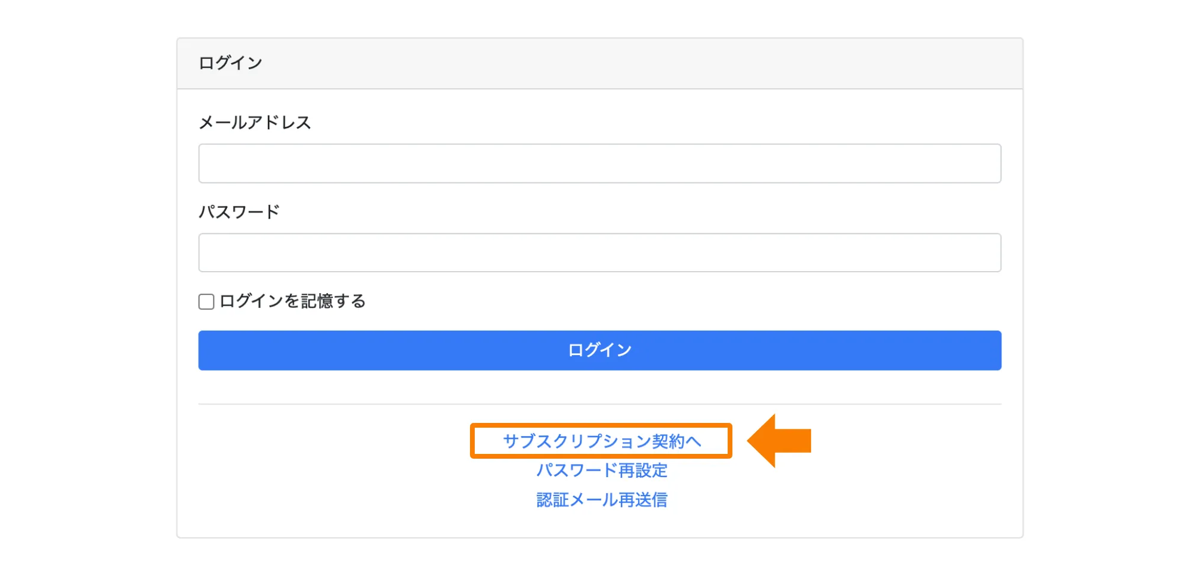The image size is (1200, 579).
Task: Tick the remember-login checkbox square
Action: [206, 302]
